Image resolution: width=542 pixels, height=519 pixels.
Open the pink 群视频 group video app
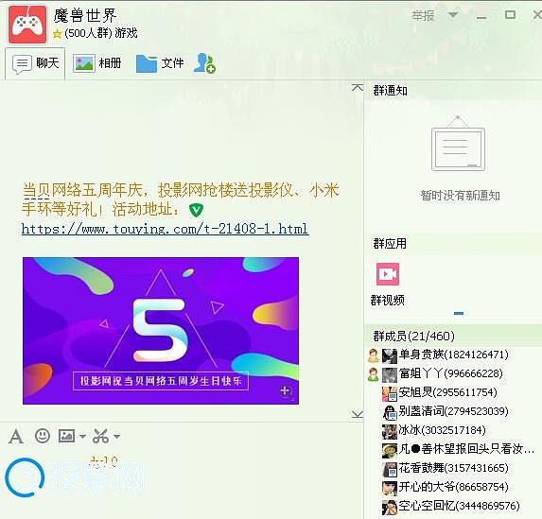(x=388, y=274)
